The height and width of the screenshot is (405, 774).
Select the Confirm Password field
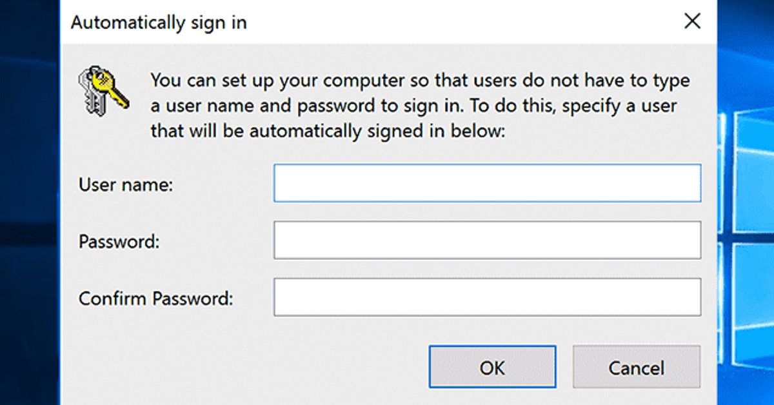[487, 297]
